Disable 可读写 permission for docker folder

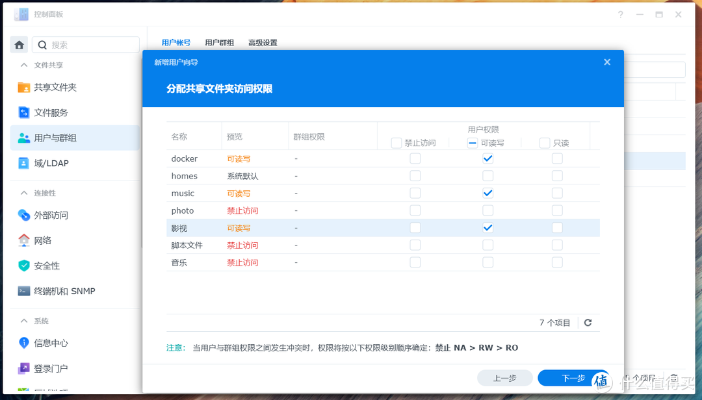pos(487,158)
